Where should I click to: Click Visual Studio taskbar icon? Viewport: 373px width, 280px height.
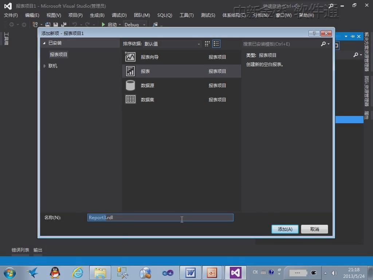pyautogui.click(x=236, y=273)
